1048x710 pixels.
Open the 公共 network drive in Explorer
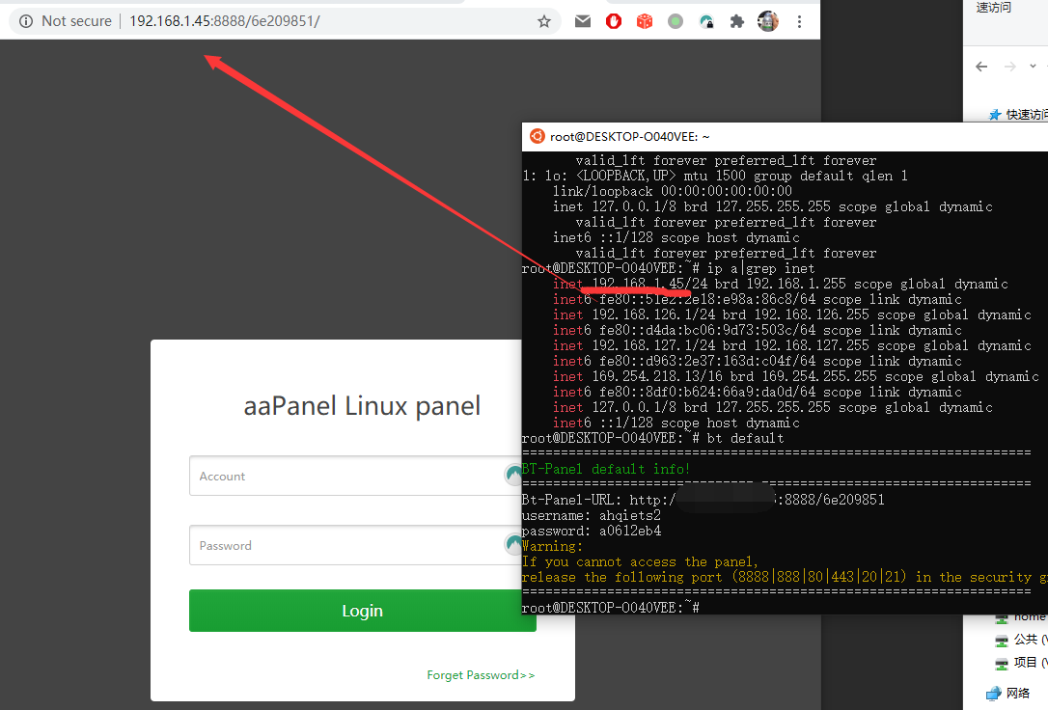[x=1021, y=640]
